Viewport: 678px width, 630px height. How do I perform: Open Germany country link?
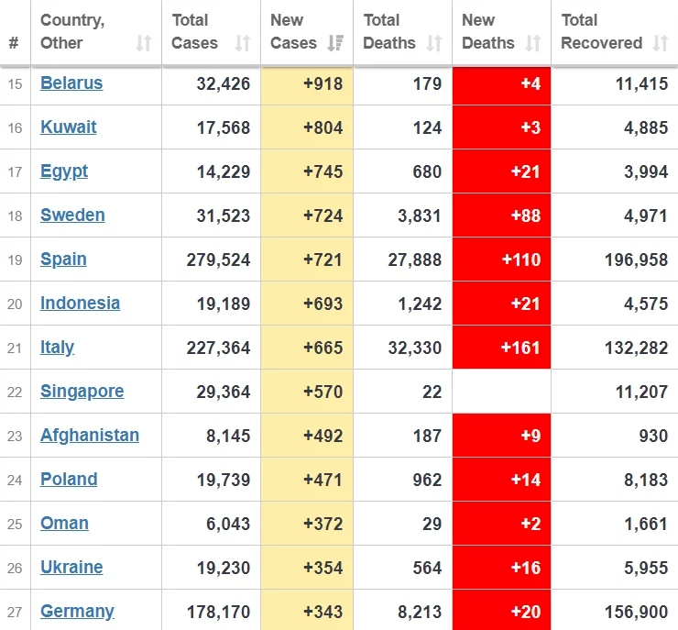click(77, 612)
